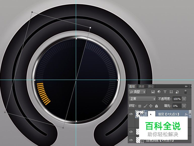Open the 类型 layer filter dropdown
Image resolution: width=194 pixels, height=146 pixels.
(x=137, y=92)
